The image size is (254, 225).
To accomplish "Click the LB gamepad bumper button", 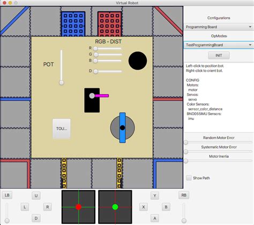I will tap(7, 195).
